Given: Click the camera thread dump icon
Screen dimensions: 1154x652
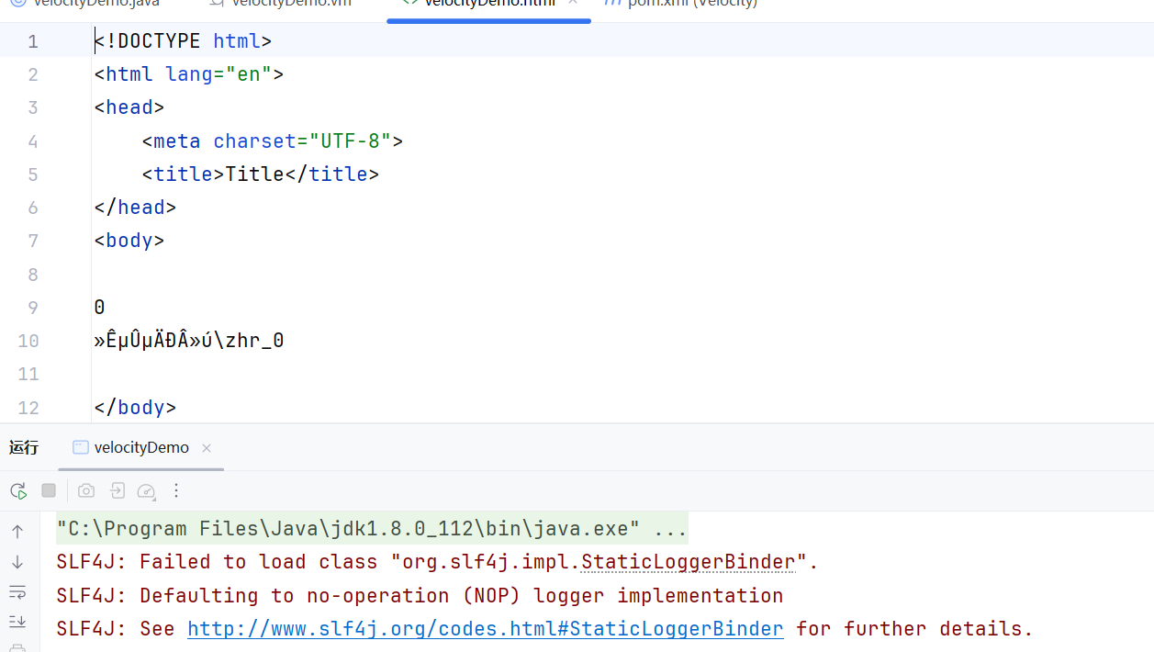Looking at the screenshot, I should click(86, 491).
